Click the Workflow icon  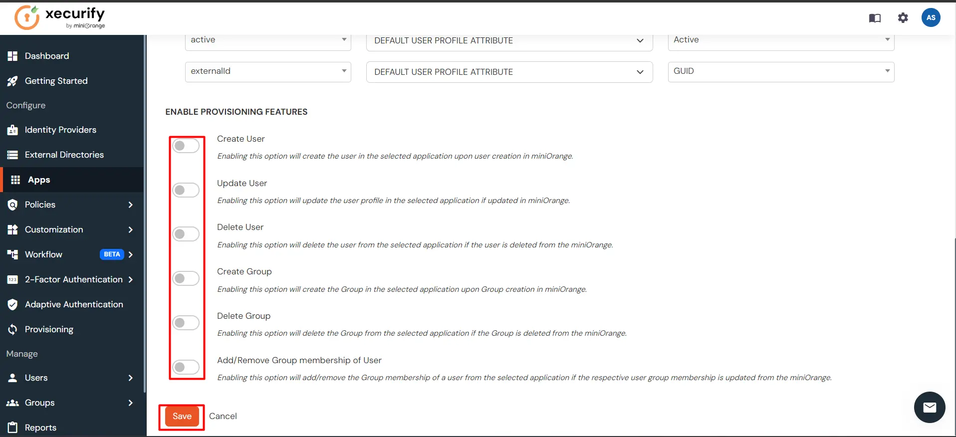pos(12,254)
